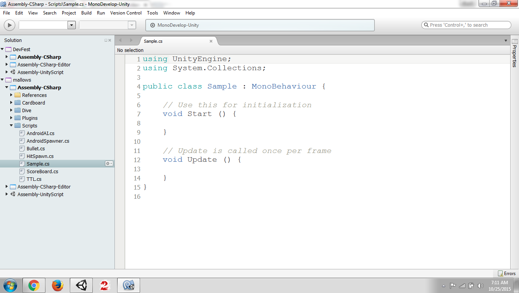This screenshot has height=293, width=519.
Task: Navigate forward with the right arrow
Action: coord(131,40)
